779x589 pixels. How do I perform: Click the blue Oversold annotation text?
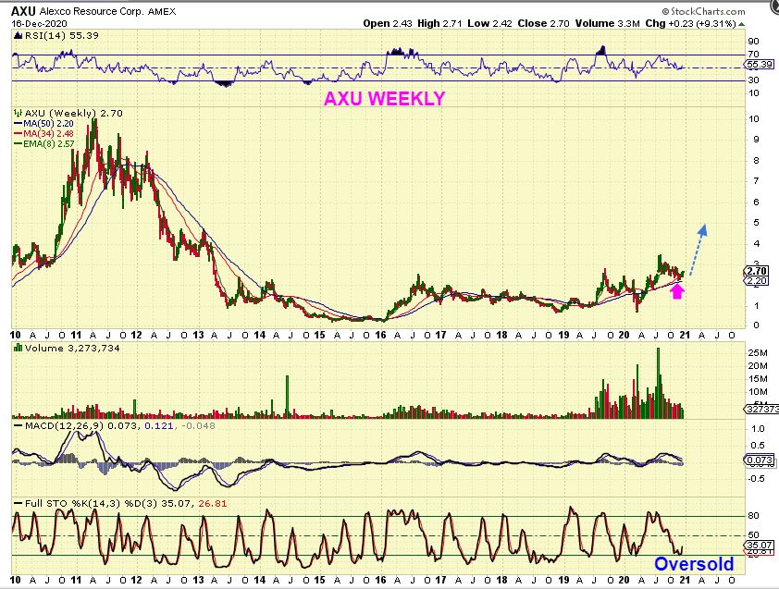tap(694, 564)
